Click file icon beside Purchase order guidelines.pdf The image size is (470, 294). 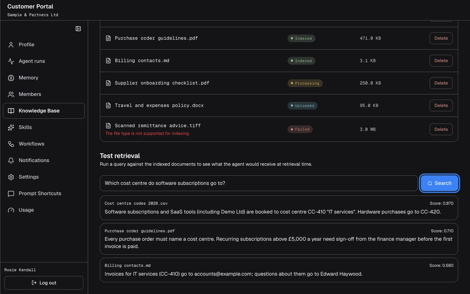[108, 38]
